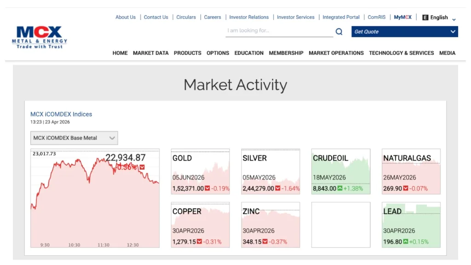
Task: Open the MEDIA menu
Action: pyautogui.click(x=447, y=53)
